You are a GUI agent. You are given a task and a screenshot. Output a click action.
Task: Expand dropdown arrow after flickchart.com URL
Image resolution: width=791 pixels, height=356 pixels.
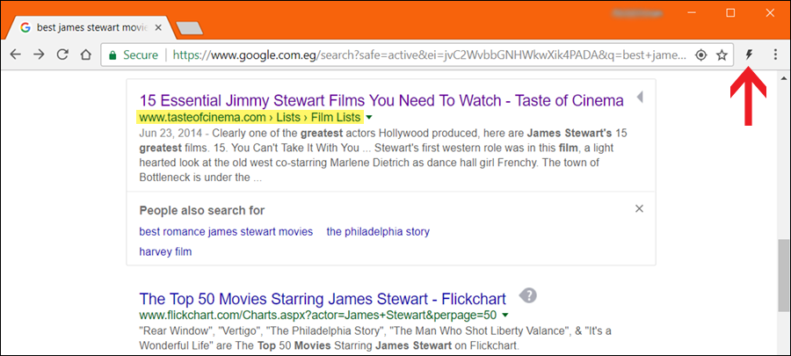(x=505, y=316)
